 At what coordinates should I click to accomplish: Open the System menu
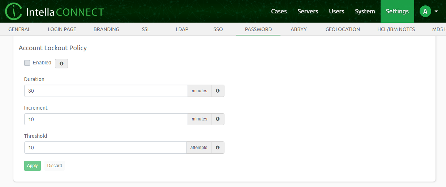point(365,12)
